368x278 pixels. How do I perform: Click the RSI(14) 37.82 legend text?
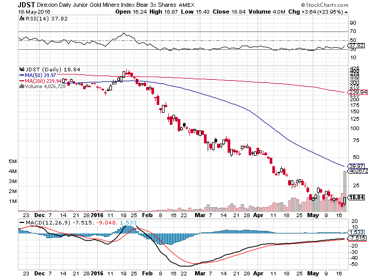[46, 18]
